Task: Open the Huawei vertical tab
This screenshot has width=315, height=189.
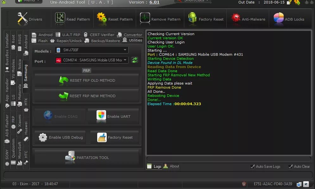Action: coord(26,131)
